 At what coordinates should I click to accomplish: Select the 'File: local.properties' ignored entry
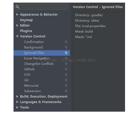[x=90, y=26]
